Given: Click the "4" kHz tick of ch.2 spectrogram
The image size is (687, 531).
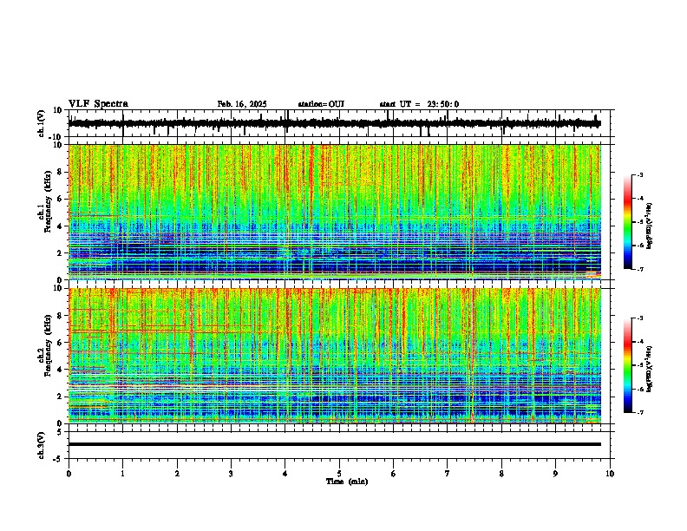Looking at the screenshot, I should point(60,370).
